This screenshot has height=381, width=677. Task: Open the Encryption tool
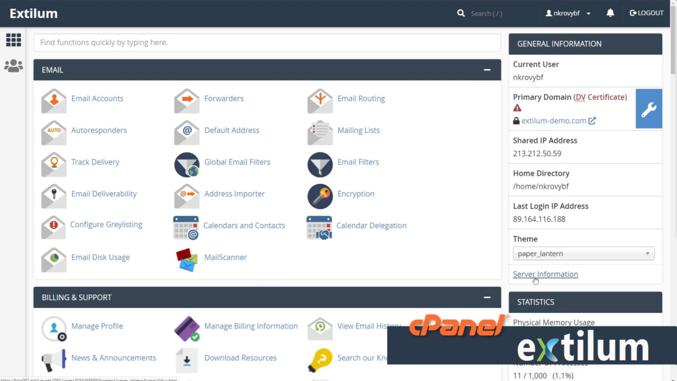point(355,194)
